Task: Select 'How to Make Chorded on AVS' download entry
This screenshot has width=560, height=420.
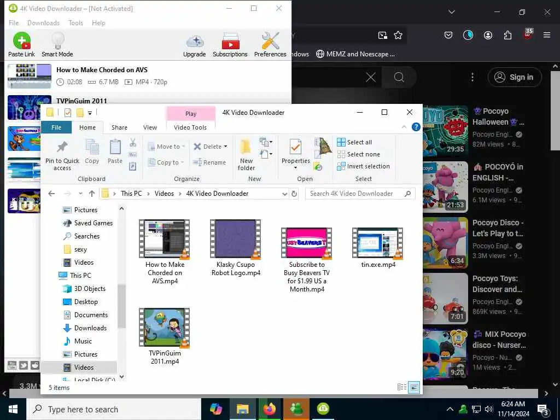Action: tap(148, 75)
